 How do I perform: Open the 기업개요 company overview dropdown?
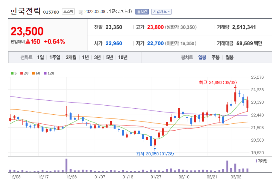tap(161, 11)
